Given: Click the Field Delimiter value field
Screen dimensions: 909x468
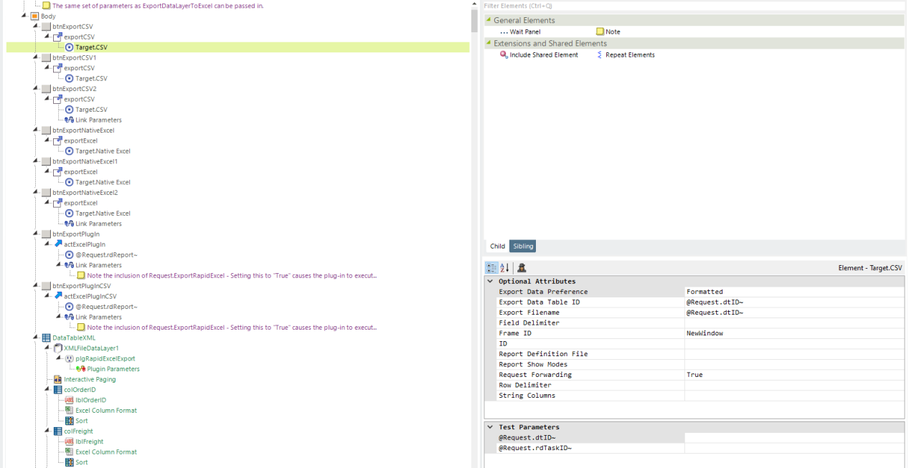Looking at the screenshot, I should (794, 323).
